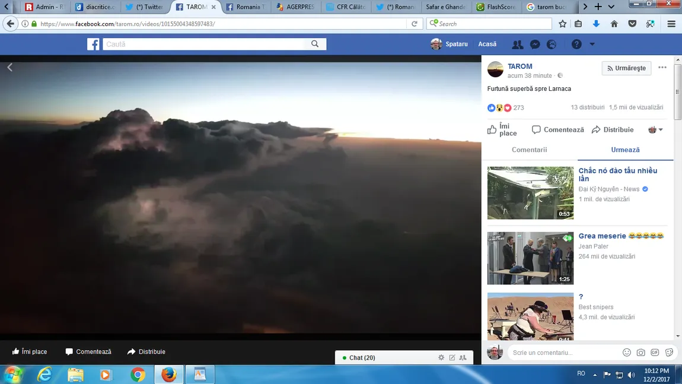This screenshot has width=682, height=384.
Task: Open the Facebook notifications globe
Action: click(x=552, y=45)
